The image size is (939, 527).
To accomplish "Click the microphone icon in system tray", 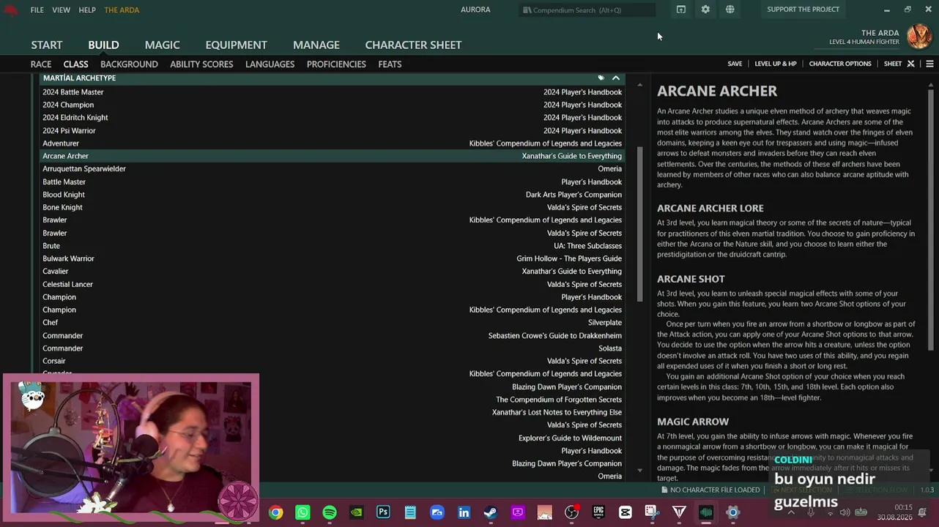I will (810, 512).
